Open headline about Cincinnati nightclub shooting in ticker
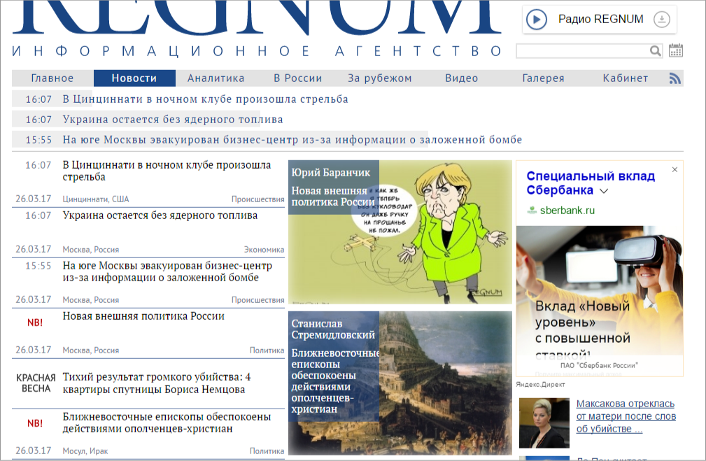 click(205, 99)
